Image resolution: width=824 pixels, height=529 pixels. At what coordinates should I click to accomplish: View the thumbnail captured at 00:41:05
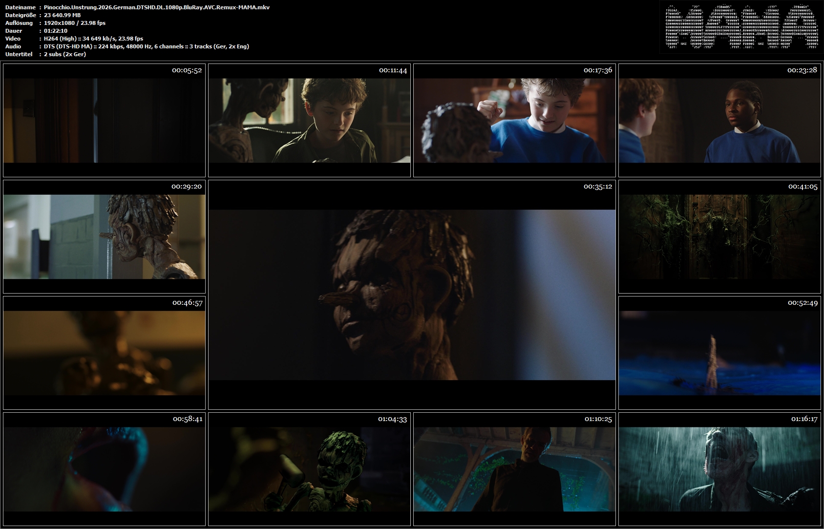click(x=719, y=236)
